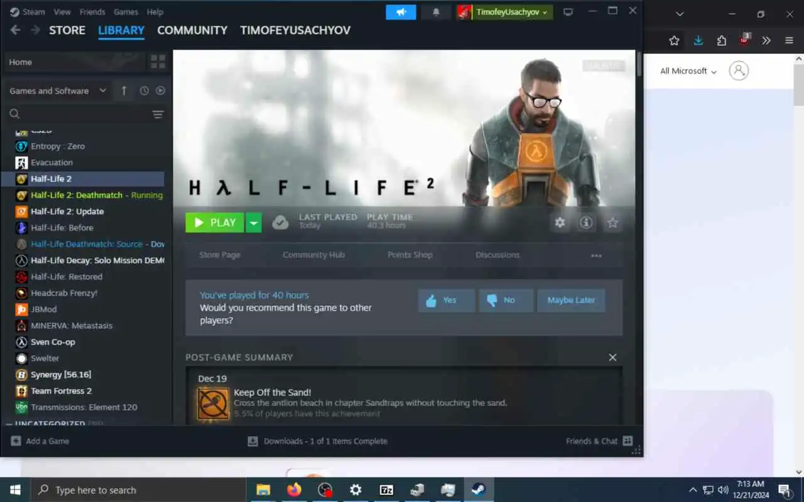Image resolution: width=804 pixels, height=502 pixels.
Task: Go to library Home
Action: click(x=75, y=61)
